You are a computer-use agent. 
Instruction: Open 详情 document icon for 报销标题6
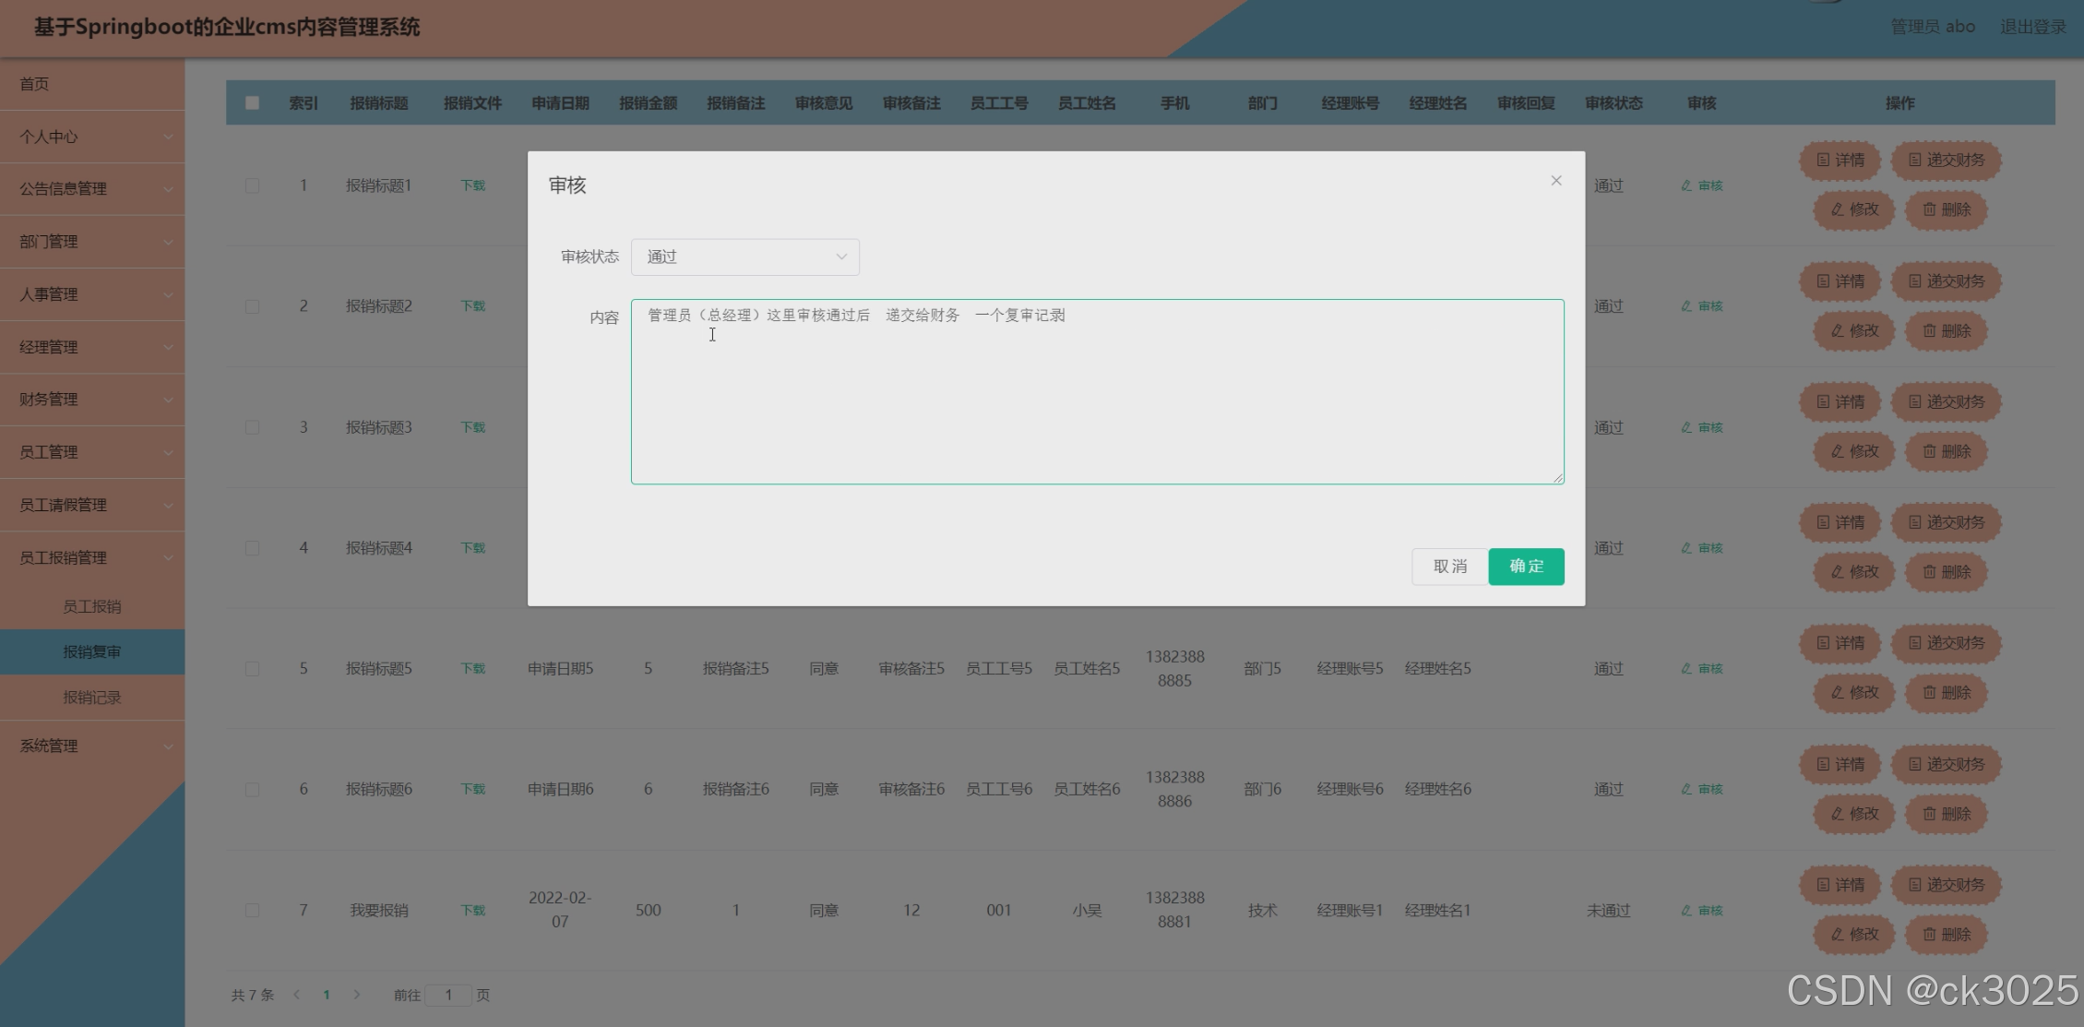1822,764
